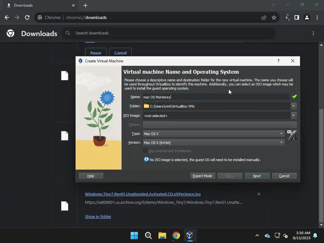324x243 pixels.
Task: Click the Mac OS X type icon
Action: tap(292, 135)
